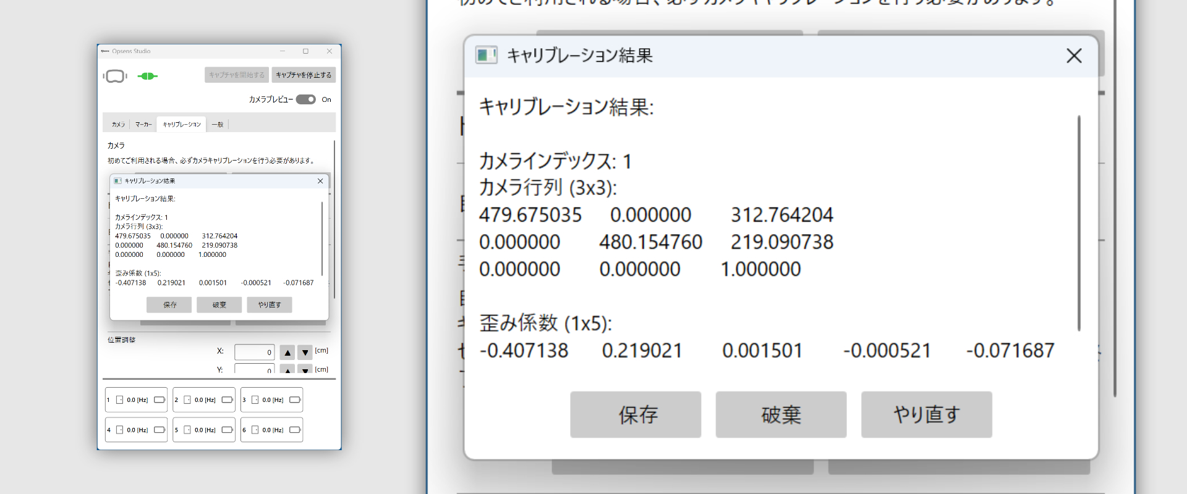Click value 479.675035 in the small dialog

pos(133,236)
